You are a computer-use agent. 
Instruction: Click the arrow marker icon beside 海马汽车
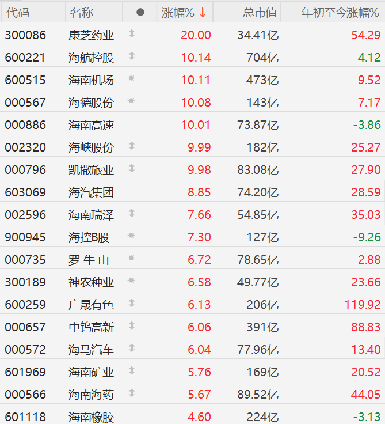click(132, 348)
